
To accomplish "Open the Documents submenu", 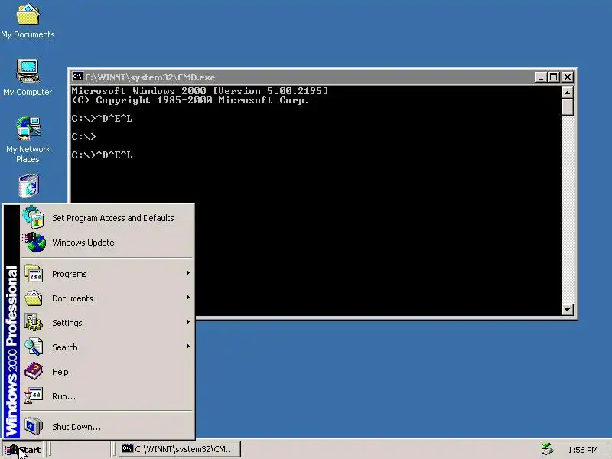I will [x=107, y=298].
